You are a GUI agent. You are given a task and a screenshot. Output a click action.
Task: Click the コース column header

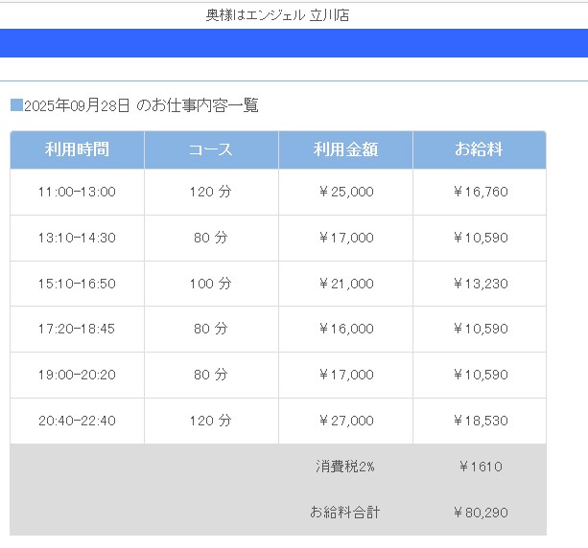click(x=211, y=149)
